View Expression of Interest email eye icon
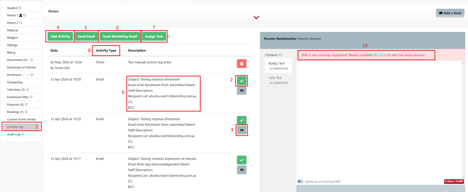 pyautogui.click(x=241, y=169)
